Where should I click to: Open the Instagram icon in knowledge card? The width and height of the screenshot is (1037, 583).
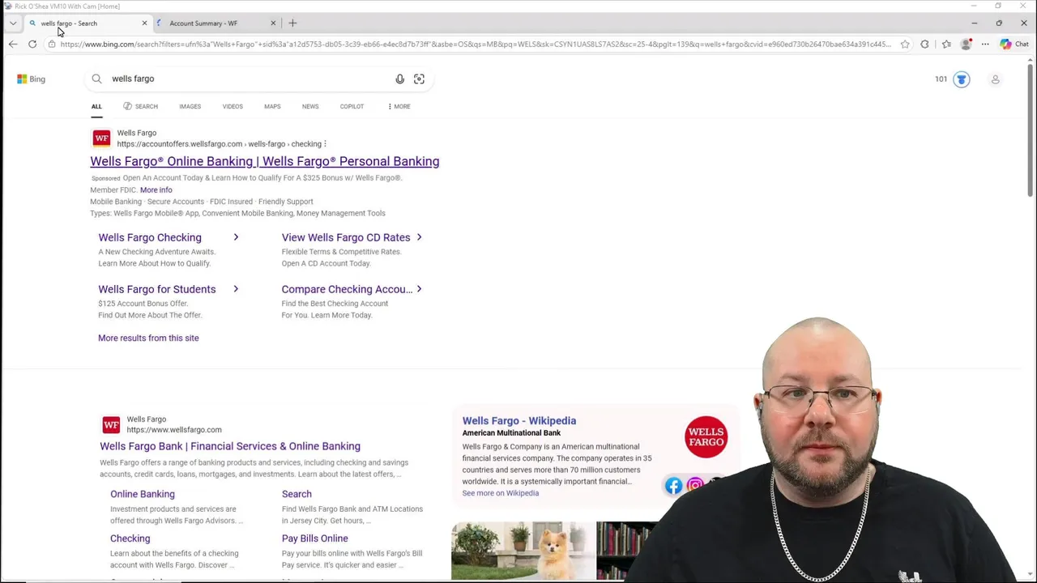[694, 486]
